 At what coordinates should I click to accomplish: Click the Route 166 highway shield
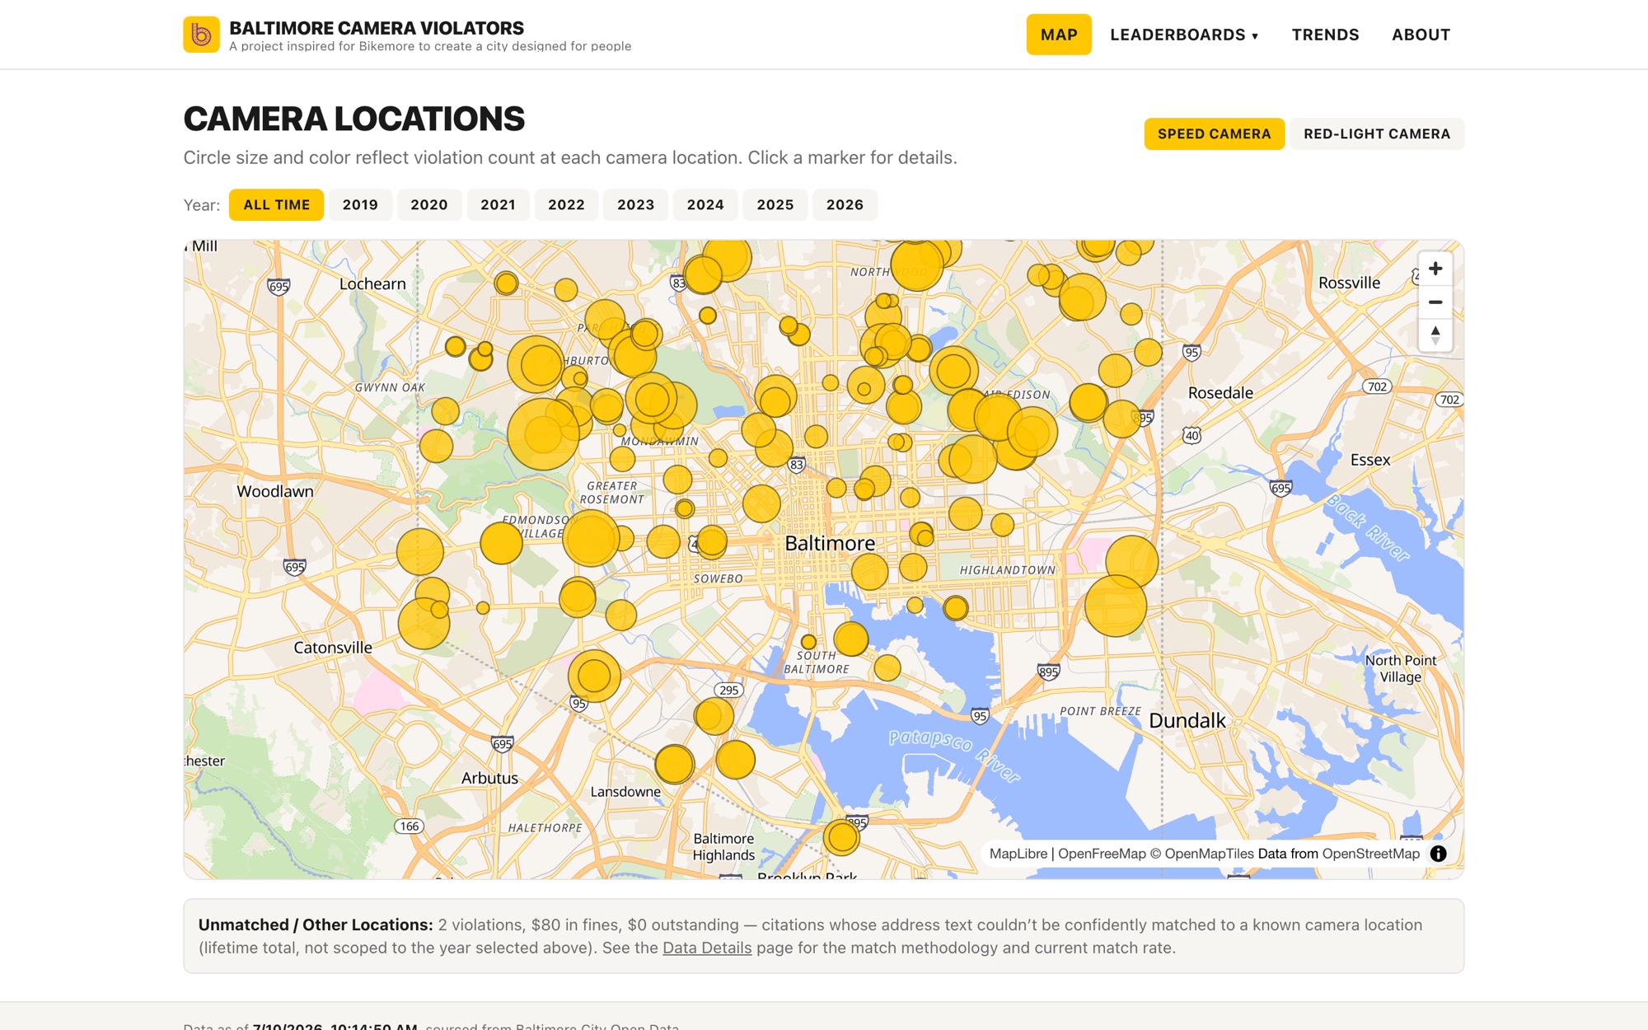pyautogui.click(x=410, y=826)
